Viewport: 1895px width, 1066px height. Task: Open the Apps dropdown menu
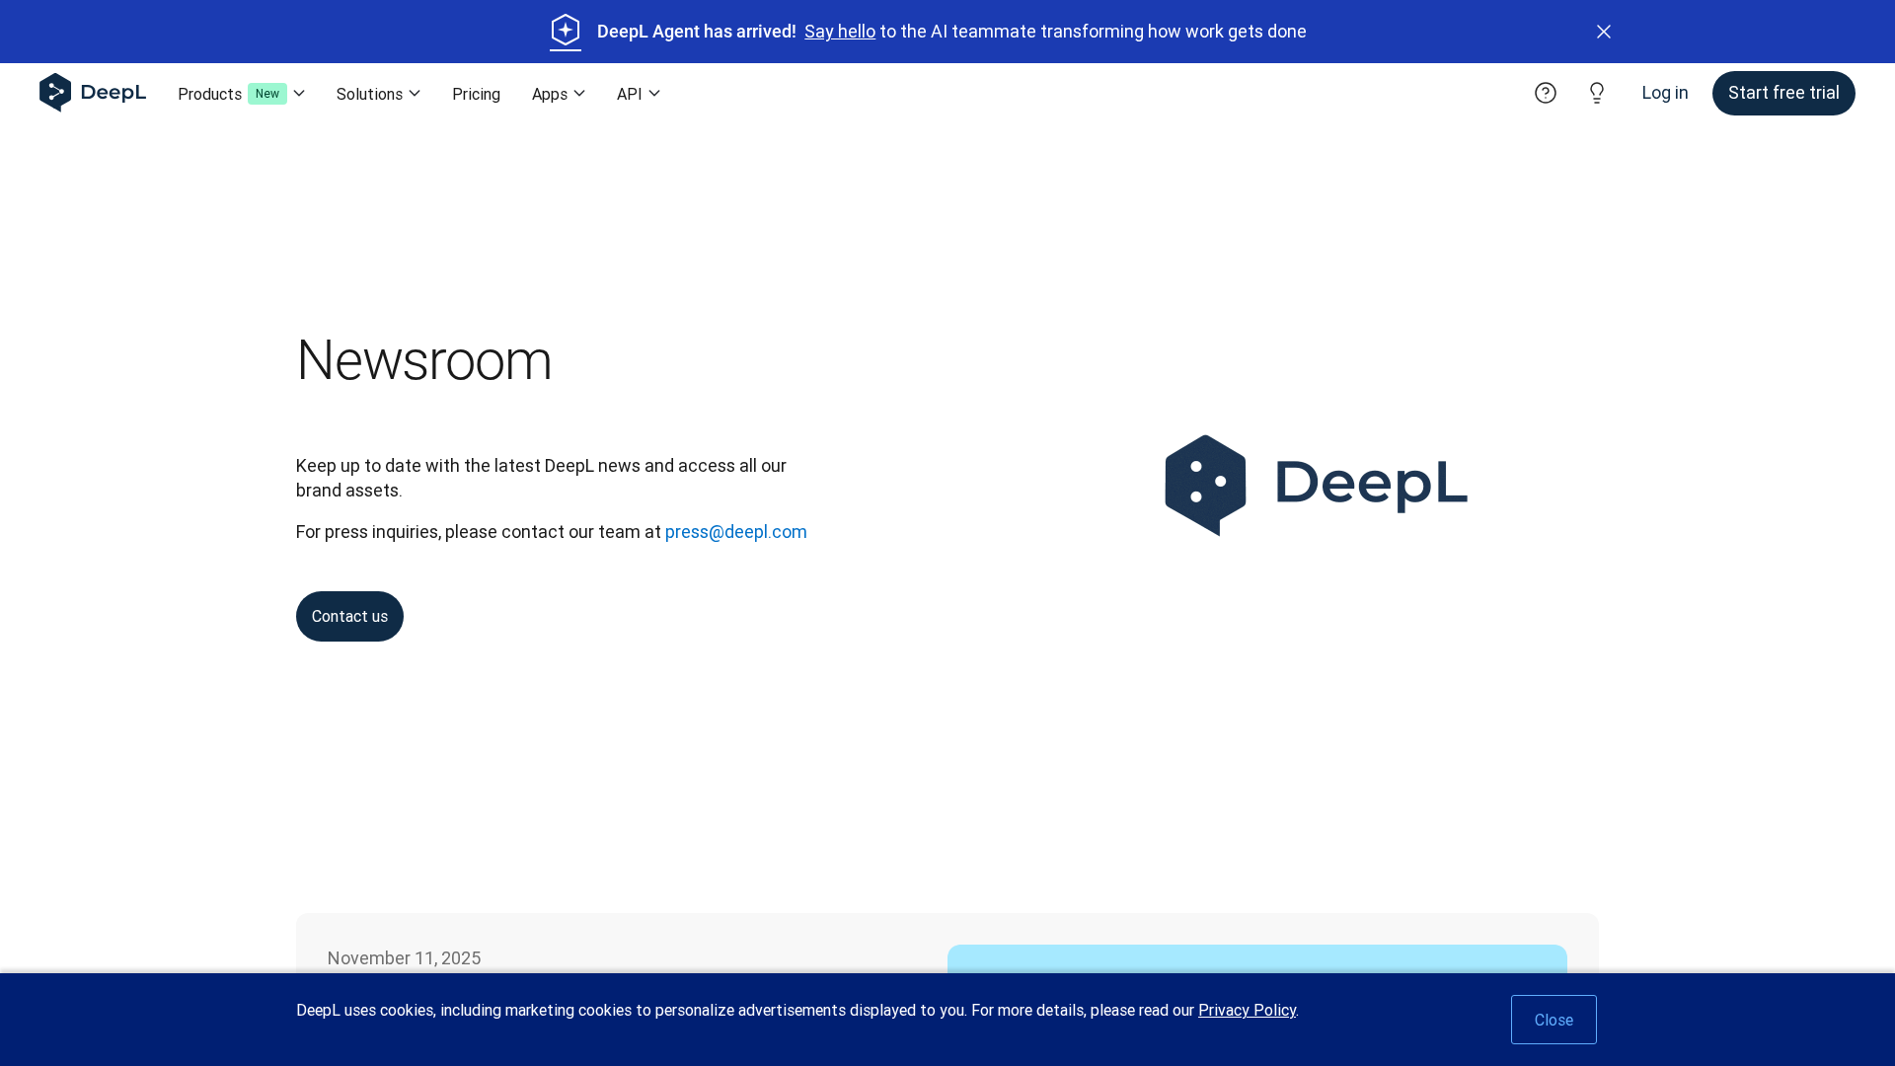pos(558,94)
